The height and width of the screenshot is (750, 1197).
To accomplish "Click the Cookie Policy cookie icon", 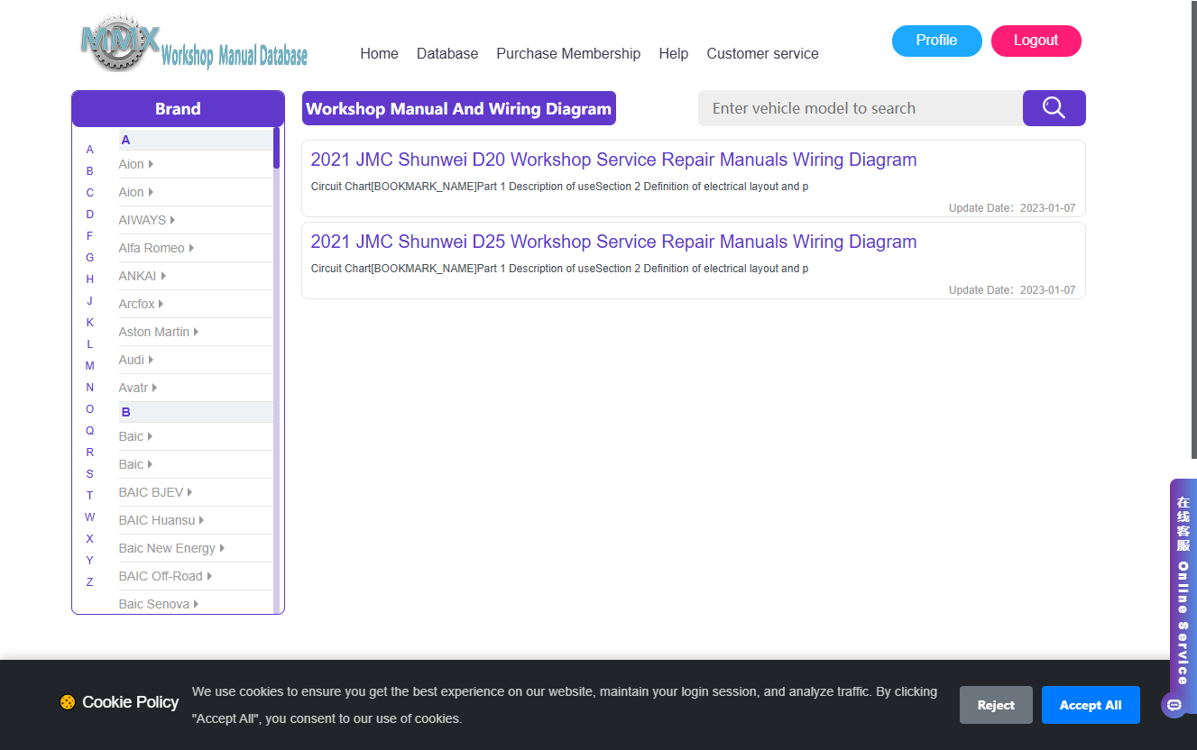I will (68, 702).
